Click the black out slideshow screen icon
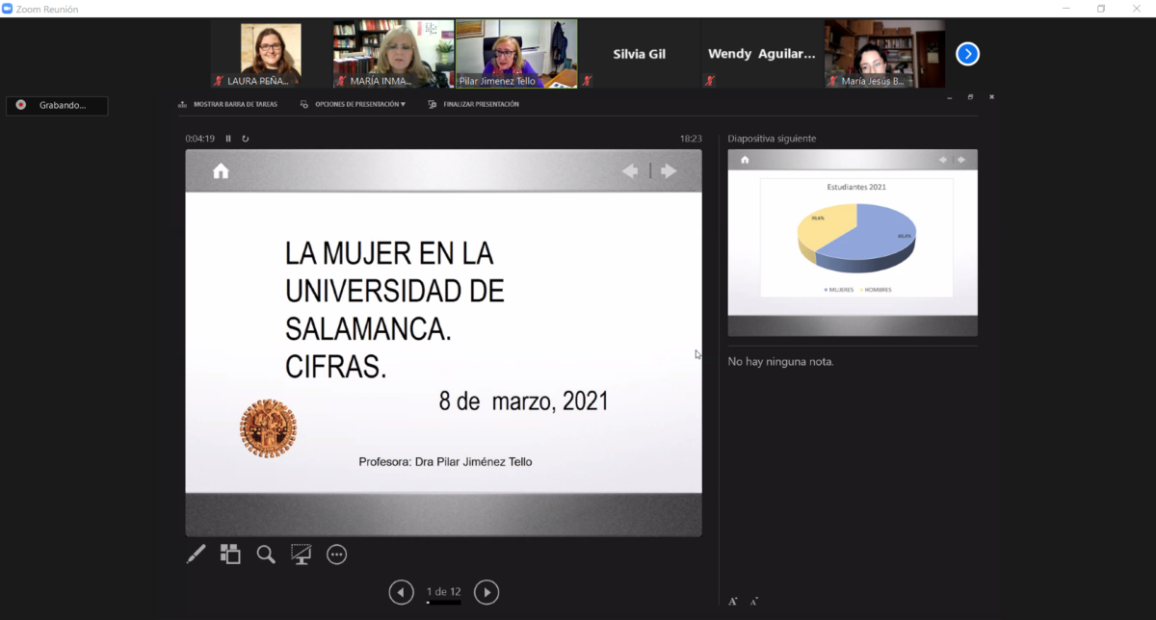This screenshot has width=1156, height=620. point(302,554)
